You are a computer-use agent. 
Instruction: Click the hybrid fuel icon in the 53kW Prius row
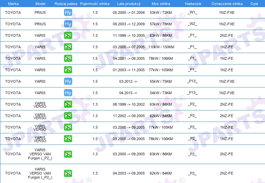(68, 12)
